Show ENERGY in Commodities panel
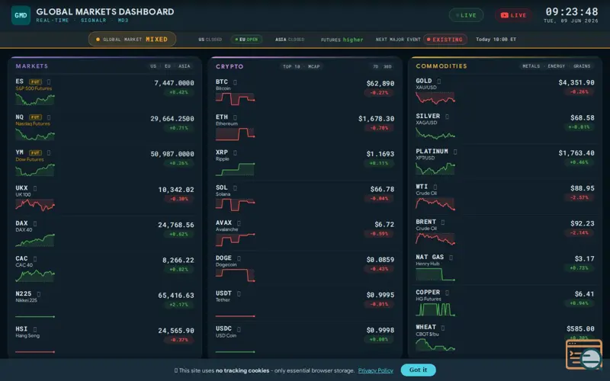The height and width of the screenshot is (381, 610). coord(557,66)
